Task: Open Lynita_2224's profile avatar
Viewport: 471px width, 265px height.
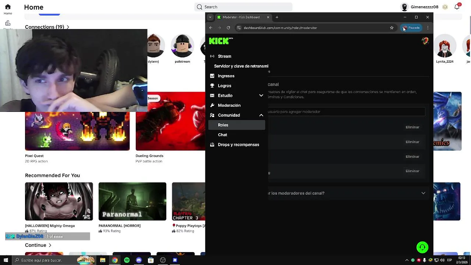Action: 445,46
